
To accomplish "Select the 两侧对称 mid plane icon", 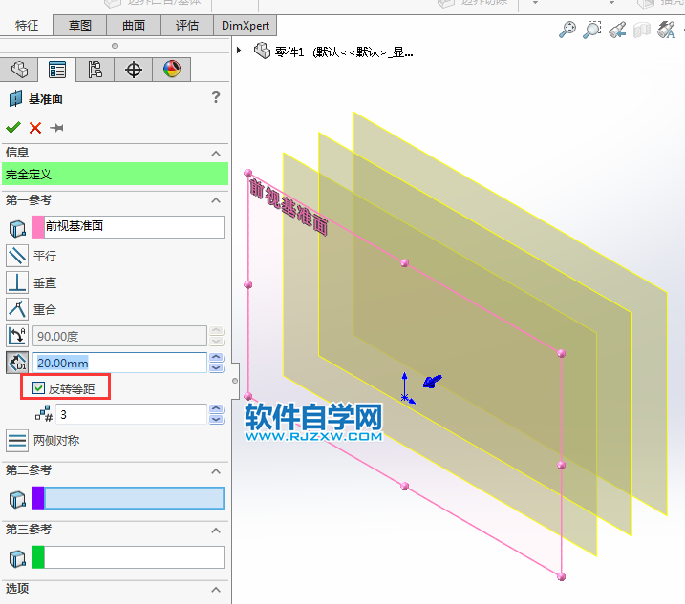I will point(17,440).
